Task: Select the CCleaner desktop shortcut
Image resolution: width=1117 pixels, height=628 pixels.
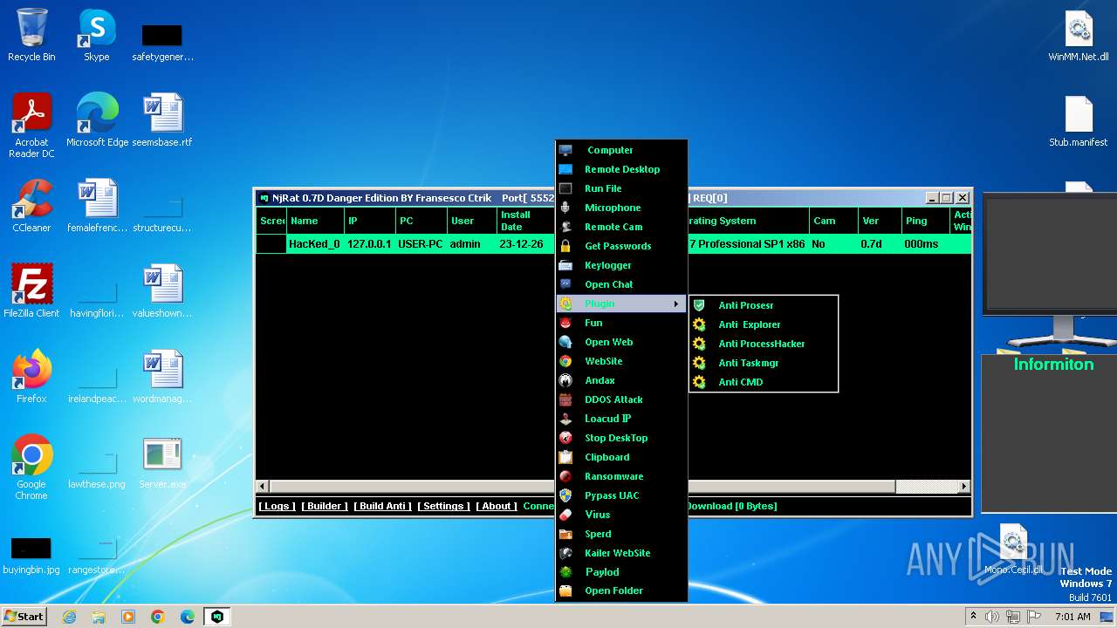Action: pyautogui.click(x=31, y=207)
